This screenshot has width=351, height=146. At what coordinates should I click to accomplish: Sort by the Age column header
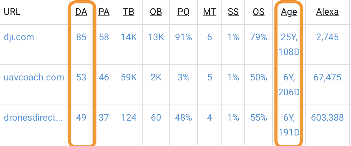[289, 12]
